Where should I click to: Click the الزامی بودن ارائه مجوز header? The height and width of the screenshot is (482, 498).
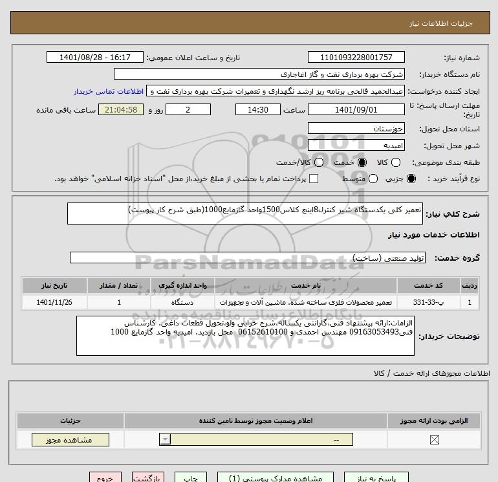434,421
